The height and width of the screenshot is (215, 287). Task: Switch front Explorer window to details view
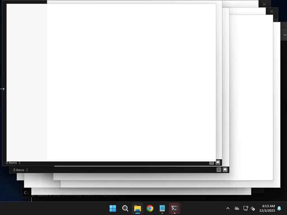(x=211, y=163)
